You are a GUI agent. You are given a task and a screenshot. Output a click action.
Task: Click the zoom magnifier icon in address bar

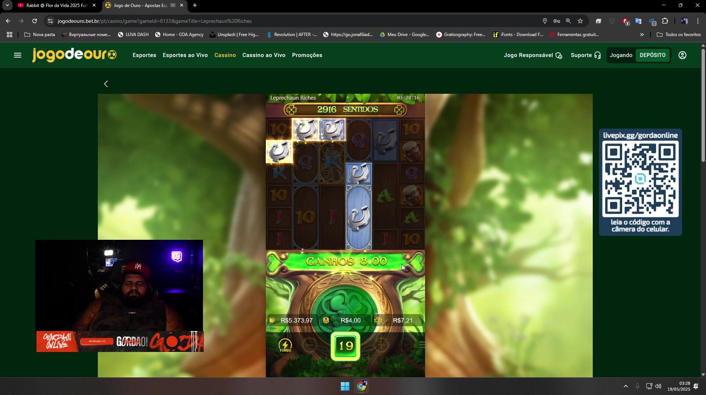pos(568,21)
